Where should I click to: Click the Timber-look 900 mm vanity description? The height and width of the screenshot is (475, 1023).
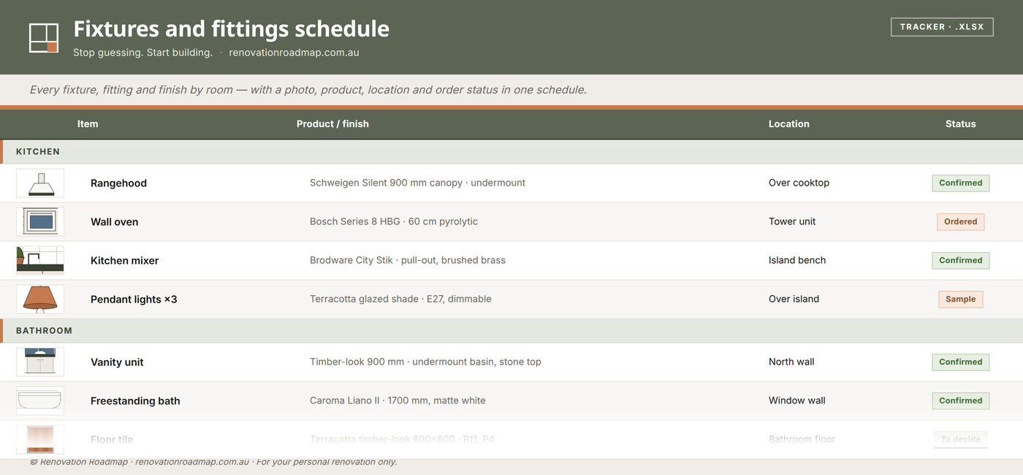[425, 362]
